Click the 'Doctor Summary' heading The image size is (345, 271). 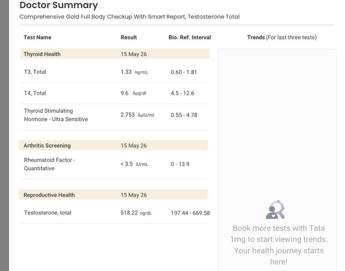pos(59,5)
